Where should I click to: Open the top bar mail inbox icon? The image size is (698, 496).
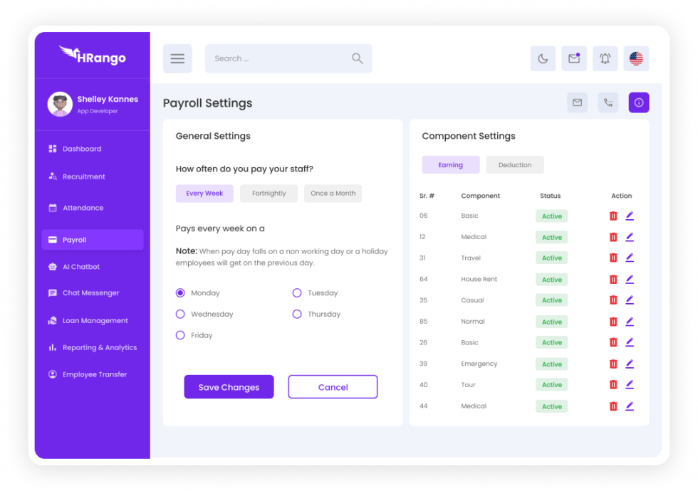pos(573,58)
